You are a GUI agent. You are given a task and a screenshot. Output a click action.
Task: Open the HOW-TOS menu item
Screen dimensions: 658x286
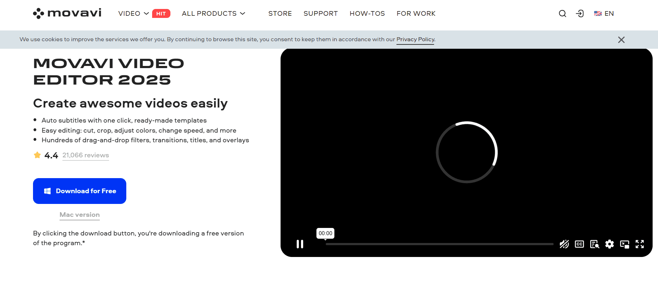tap(367, 14)
